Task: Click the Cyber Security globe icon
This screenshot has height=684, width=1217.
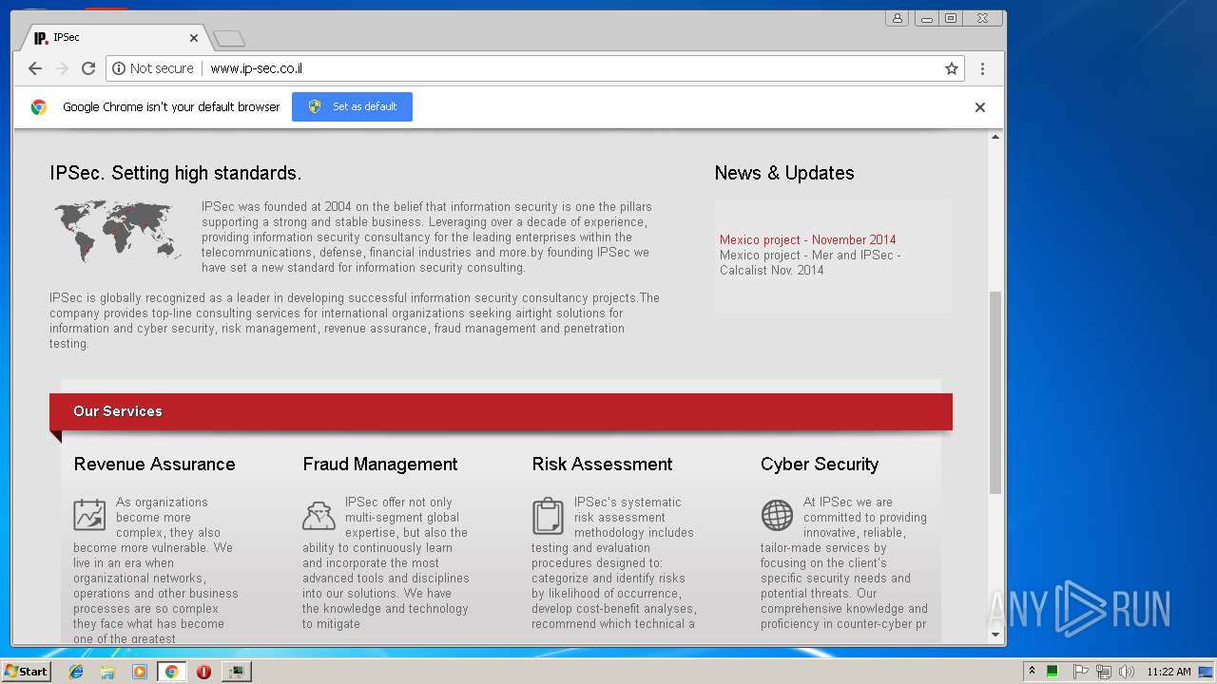Action: coord(777,515)
